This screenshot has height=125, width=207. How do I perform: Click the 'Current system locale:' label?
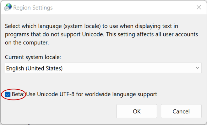tap(33, 57)
